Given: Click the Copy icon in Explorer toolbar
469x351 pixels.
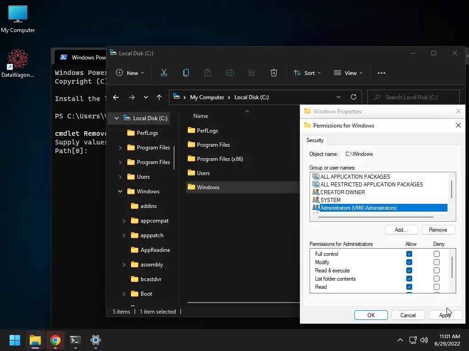Looking at the screenshot, I should point(186,73).
